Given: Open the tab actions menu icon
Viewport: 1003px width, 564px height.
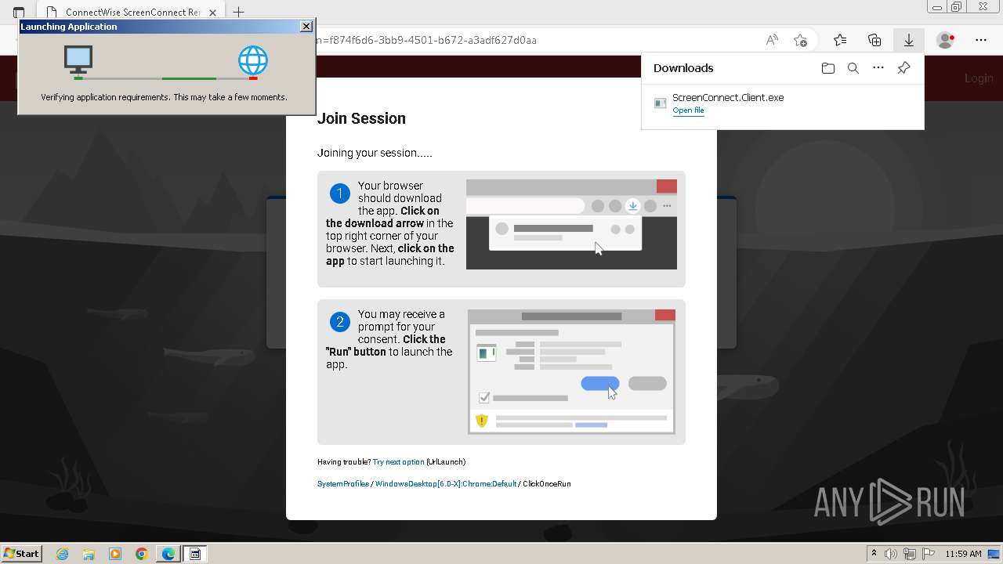Looking at the screenshot, I should pyautogui.click(x=19, y=13).
